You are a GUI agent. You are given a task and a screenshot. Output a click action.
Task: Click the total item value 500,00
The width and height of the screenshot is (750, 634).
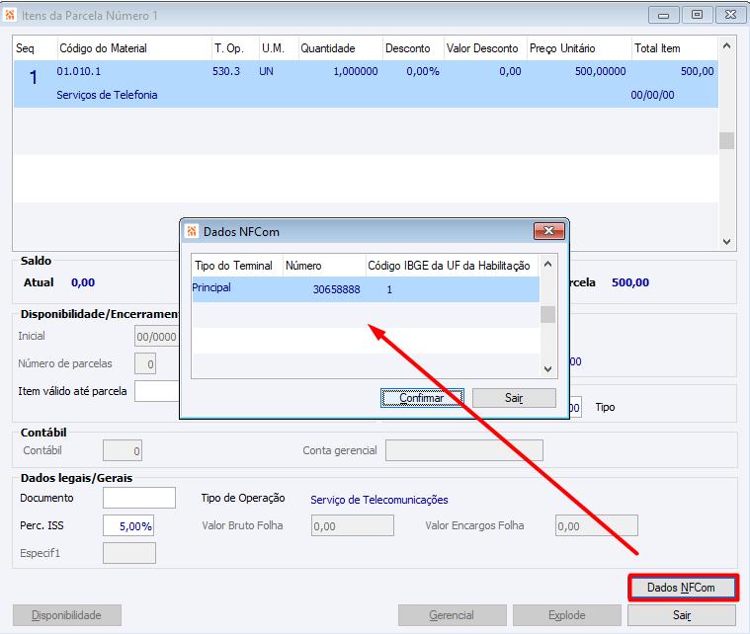698,72
